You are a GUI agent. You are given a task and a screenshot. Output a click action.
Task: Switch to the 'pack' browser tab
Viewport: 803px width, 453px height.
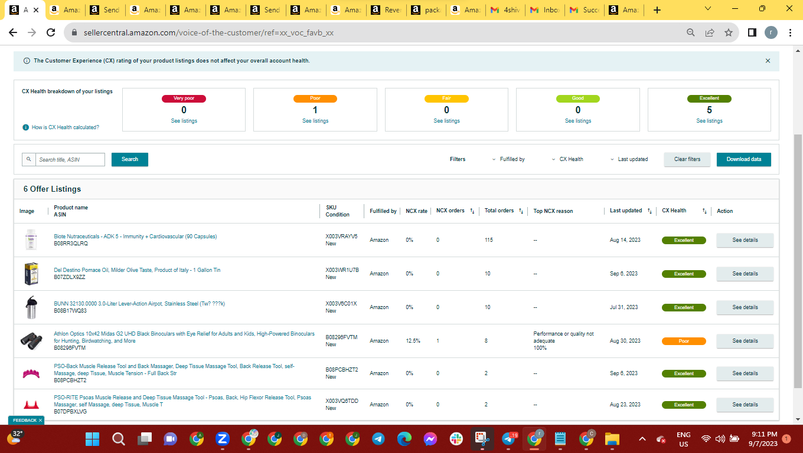coord(425,10)
